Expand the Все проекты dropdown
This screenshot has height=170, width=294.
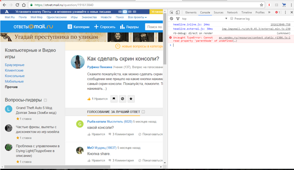pos(137,17)
